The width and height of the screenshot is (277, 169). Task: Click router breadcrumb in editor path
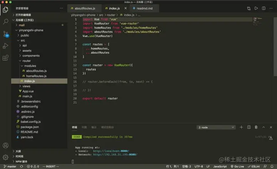[111, 15]
